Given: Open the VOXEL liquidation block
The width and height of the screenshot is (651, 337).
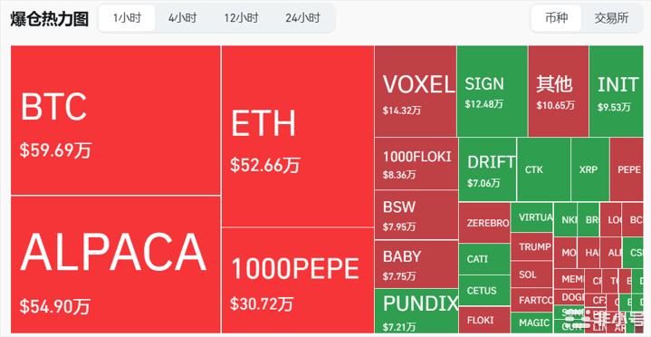Looking at the screenshot, I should click(416, 91).
